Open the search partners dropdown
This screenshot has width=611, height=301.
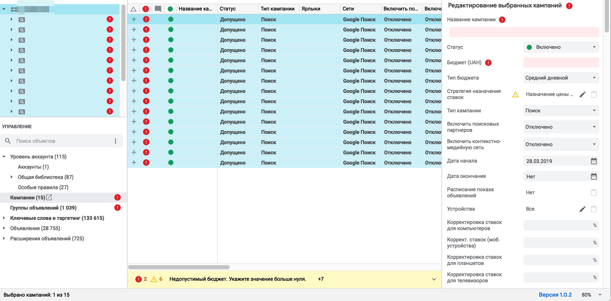[561, 127]
